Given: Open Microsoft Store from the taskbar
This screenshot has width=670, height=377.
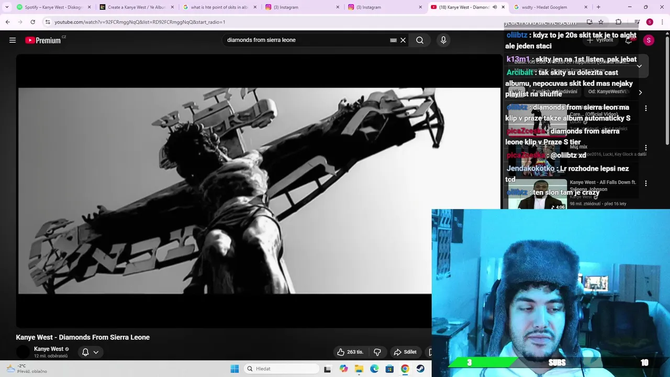Looking at the screenshot, I should tap(389, 369).
